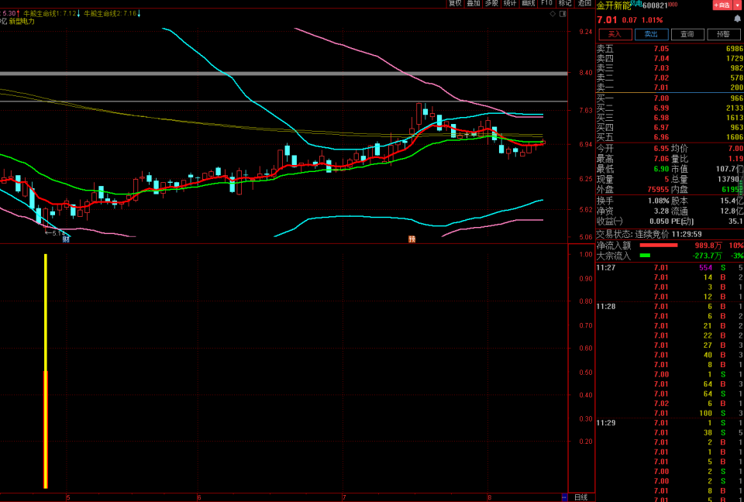Select the 多股 multi-stock view
744x502 pixels.
[x=491, y=3]
